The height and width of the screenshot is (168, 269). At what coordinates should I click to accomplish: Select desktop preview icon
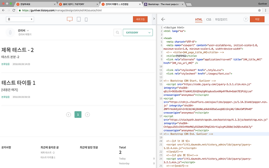69,19
